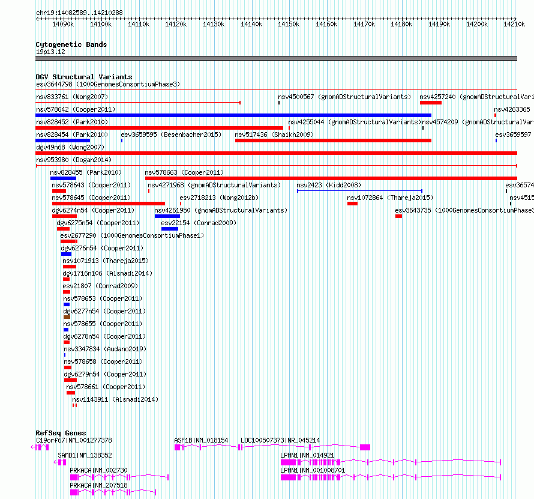Click the dgv6279n54 (Cooper2011) label

tap(105, 374)
